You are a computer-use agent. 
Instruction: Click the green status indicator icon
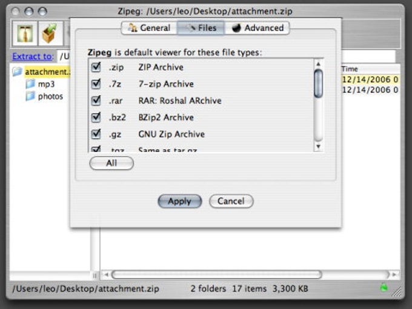tap(384, 288)
